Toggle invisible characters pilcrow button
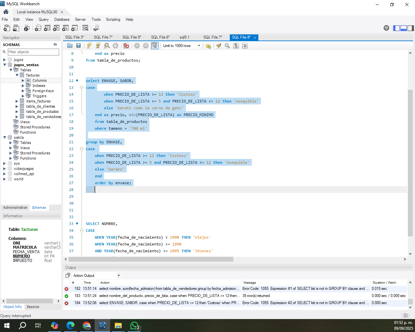 pyautogui.click(x=236, y=46)
